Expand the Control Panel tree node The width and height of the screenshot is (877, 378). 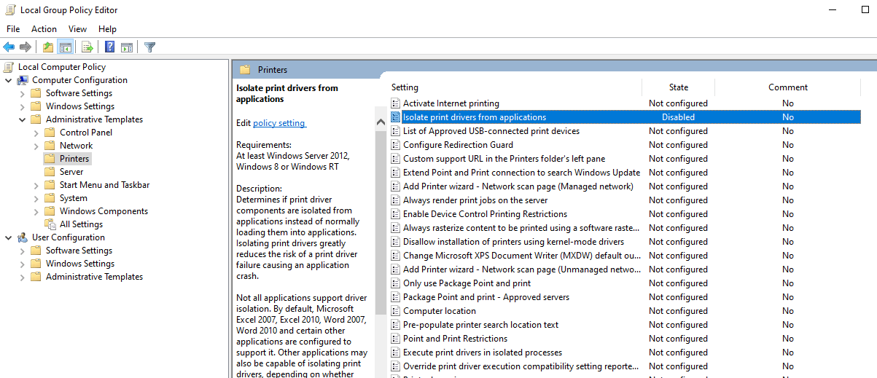pos(36,133)
